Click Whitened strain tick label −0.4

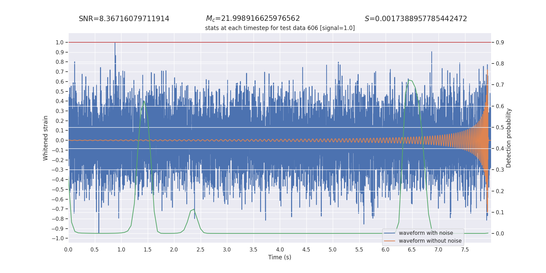[x=58, y=179]
